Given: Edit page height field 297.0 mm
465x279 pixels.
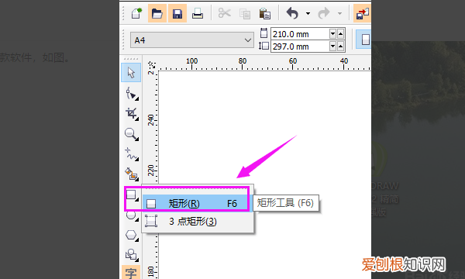Looking at the screenshot, I should (x=300, y=46).
